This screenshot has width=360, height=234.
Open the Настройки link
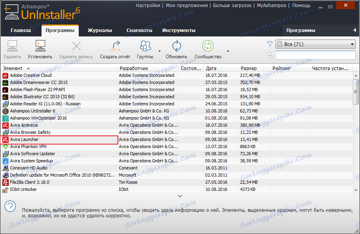point(148,5)
